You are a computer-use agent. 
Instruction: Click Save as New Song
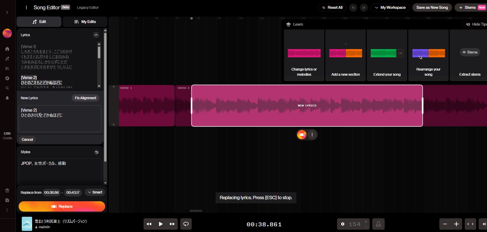pos(432,7)
